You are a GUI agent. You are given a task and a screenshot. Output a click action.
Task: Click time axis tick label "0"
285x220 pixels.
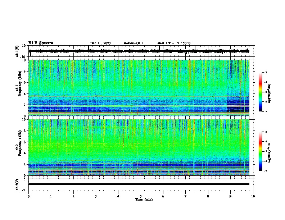(28, 196)
